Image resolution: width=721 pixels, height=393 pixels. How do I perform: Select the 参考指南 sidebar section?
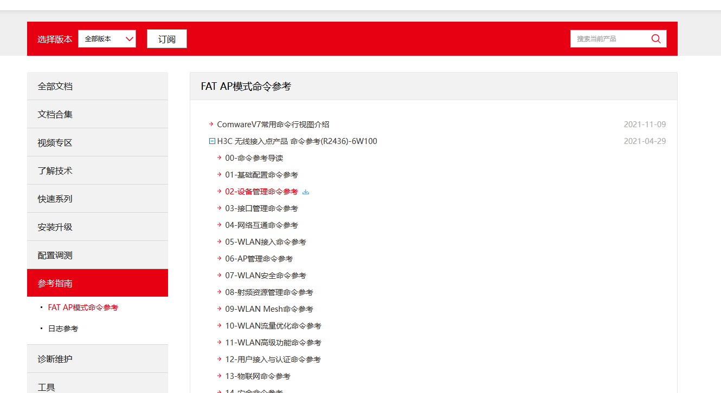point(98,283)
